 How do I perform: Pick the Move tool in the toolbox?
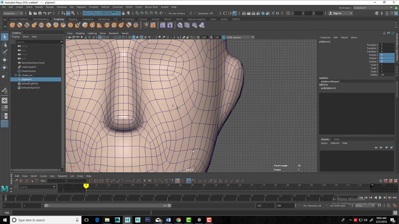(5, 60)
